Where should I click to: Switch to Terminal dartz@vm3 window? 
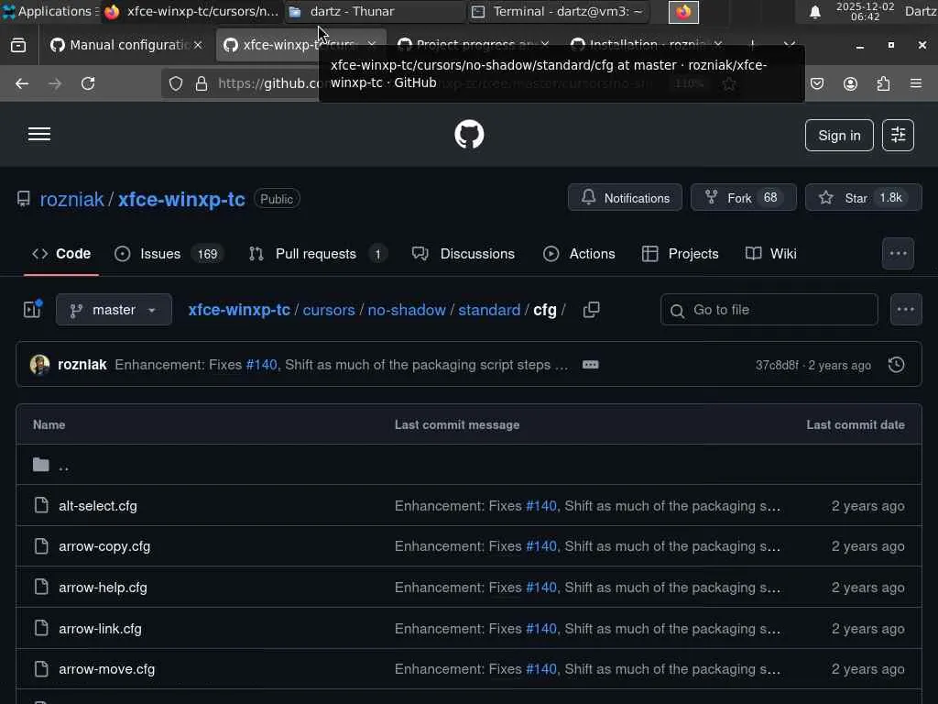558,11
